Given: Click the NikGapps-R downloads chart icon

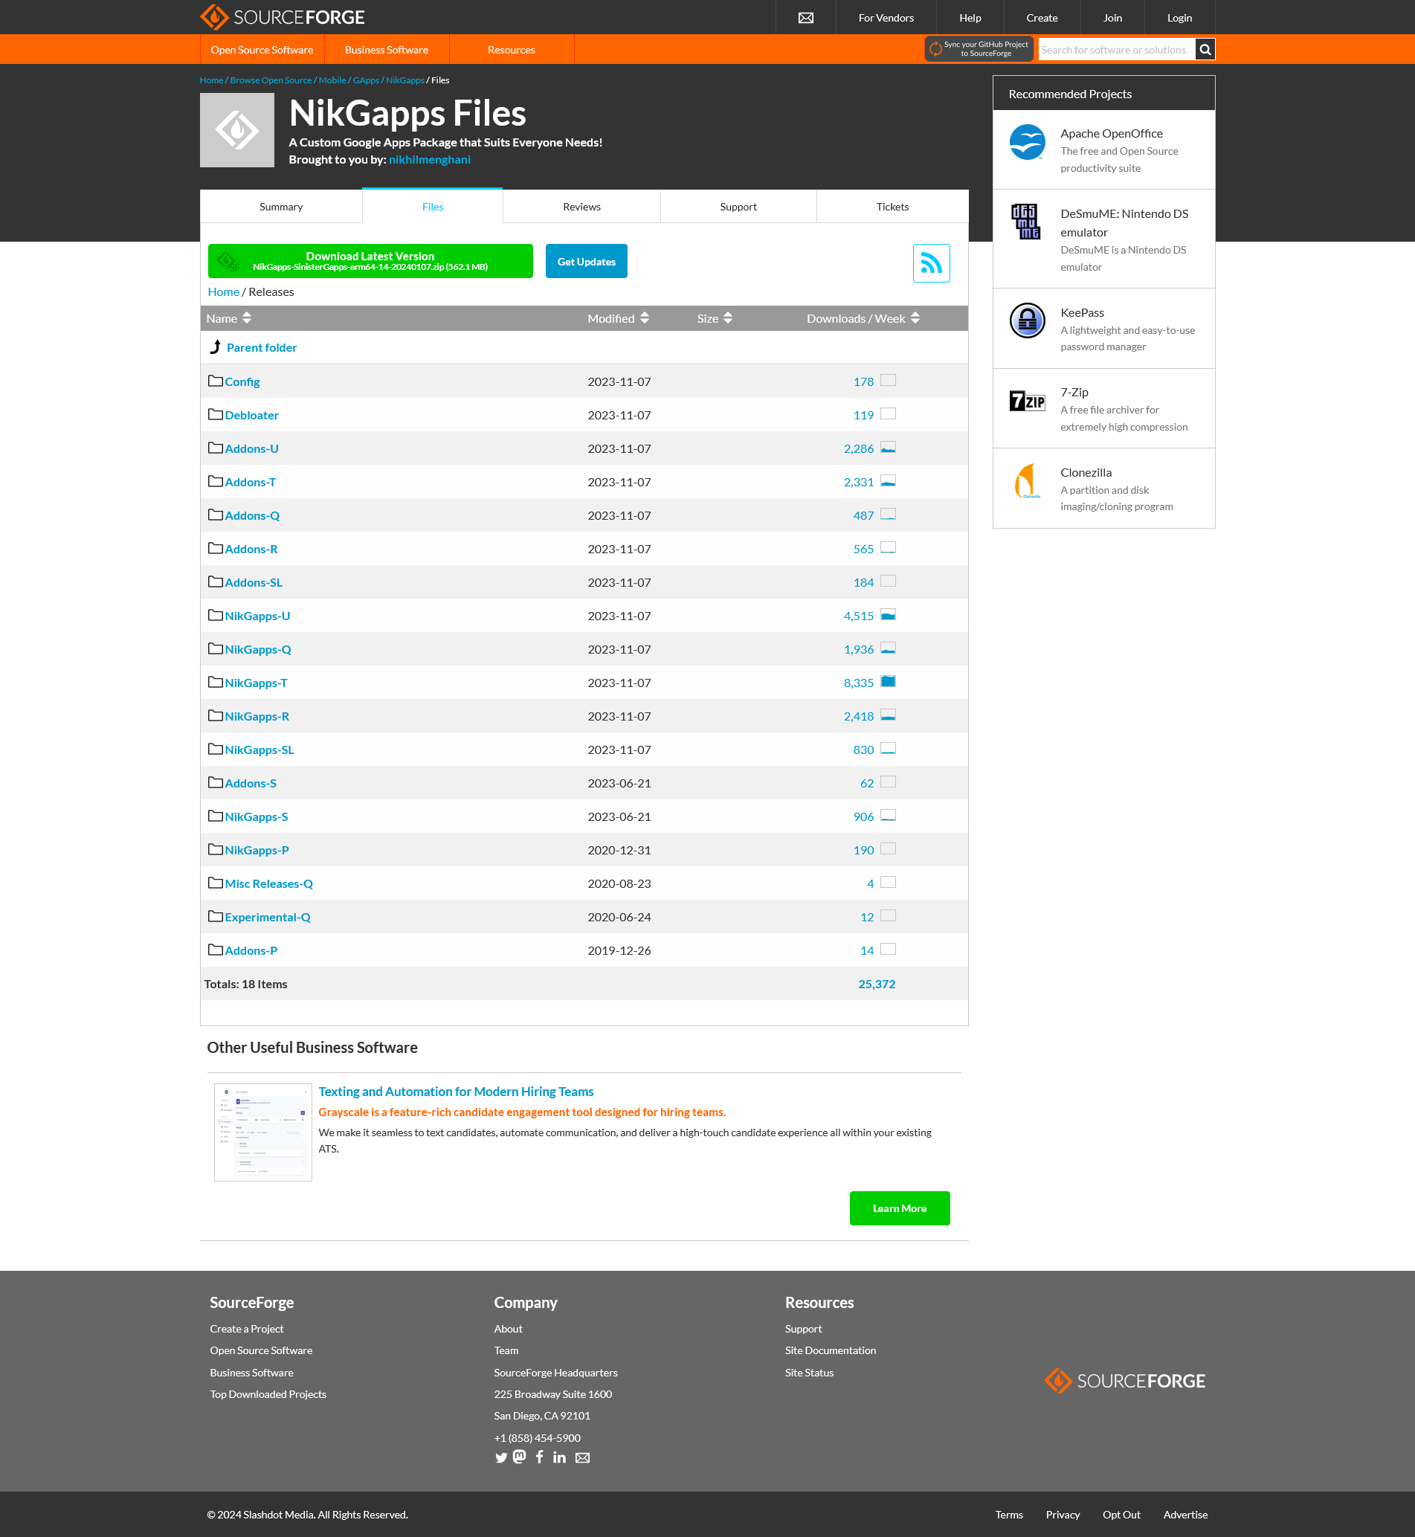Looking at the screenshot, I should [889, 715].
